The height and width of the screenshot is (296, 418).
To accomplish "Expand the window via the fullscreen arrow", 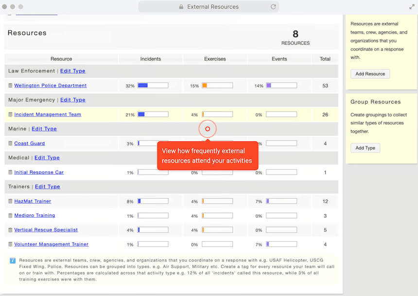I will tap(412, 6).
